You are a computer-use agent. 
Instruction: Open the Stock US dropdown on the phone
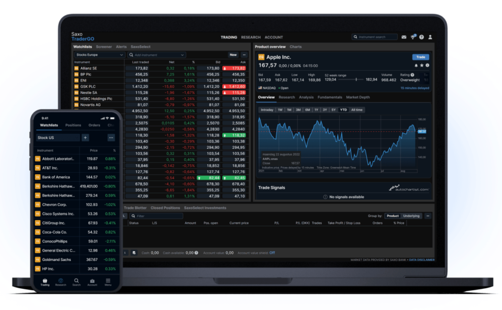click(58, 138)
